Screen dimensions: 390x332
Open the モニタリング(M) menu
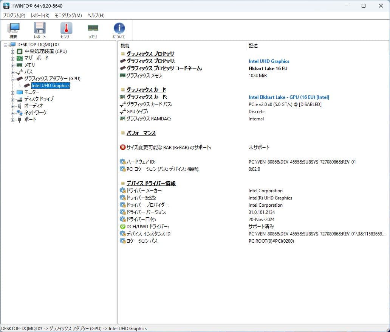[x=68, y=15]
